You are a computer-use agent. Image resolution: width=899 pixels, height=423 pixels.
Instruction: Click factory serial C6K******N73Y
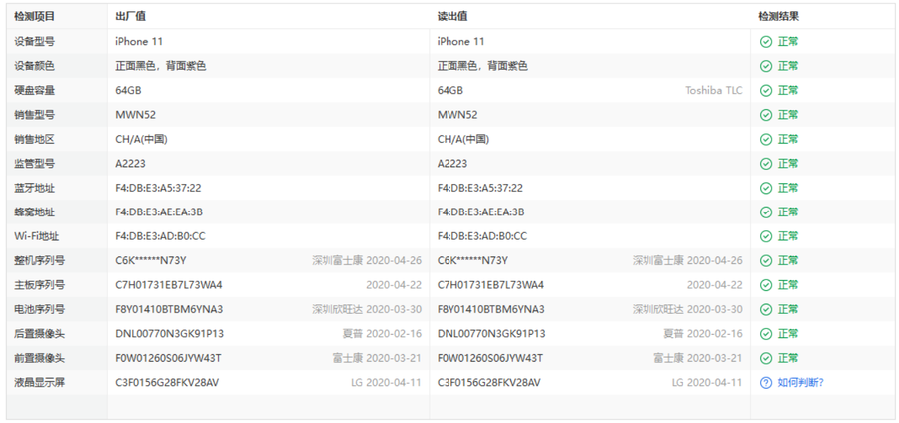coord(151,260)
